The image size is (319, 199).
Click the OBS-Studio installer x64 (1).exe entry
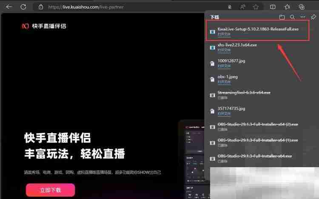tap(258, 140)
